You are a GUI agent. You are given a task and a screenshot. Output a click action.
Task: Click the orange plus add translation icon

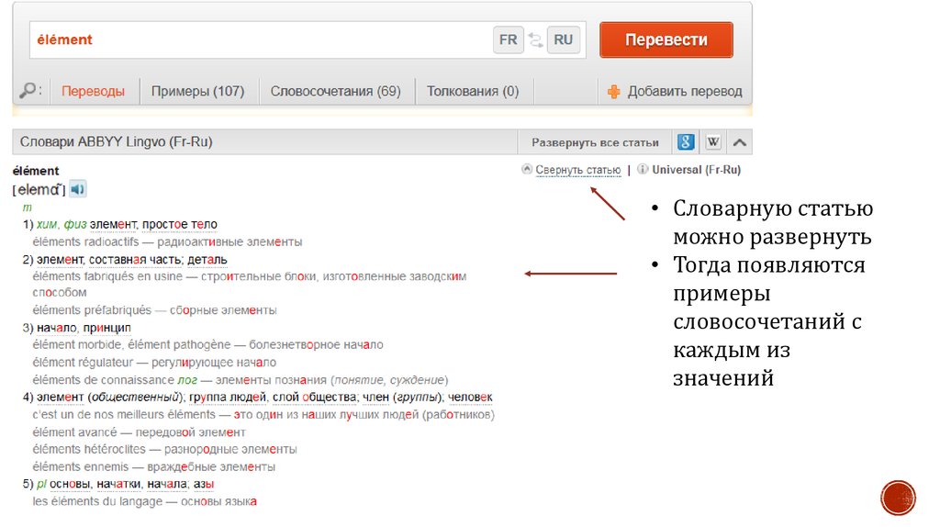pos(614,92)
